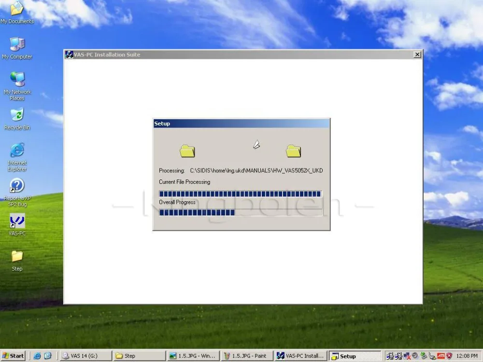Select the Recycle Bin icon
This screenshot has height=362, width=483.
pos(17,119)
